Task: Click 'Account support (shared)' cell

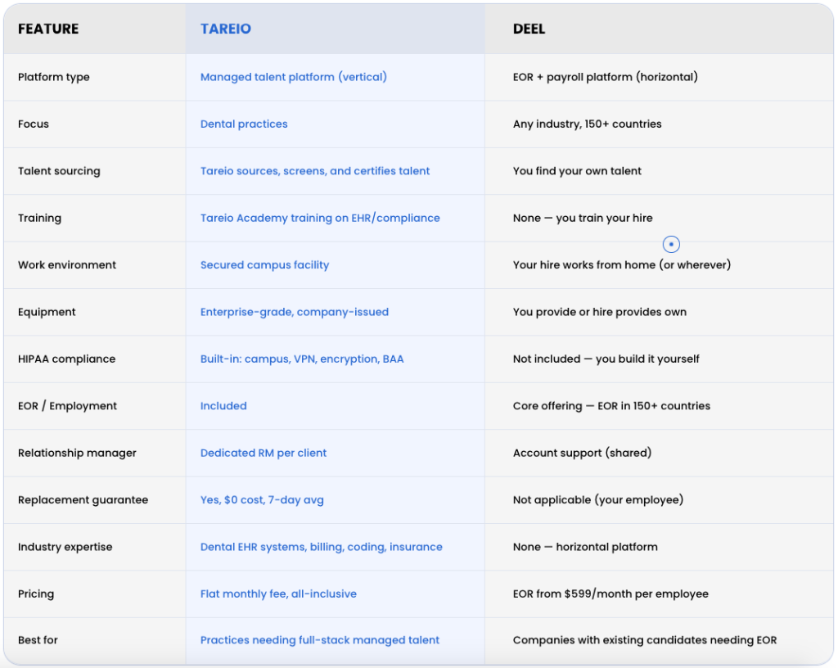Action: [x=582, y=454]
